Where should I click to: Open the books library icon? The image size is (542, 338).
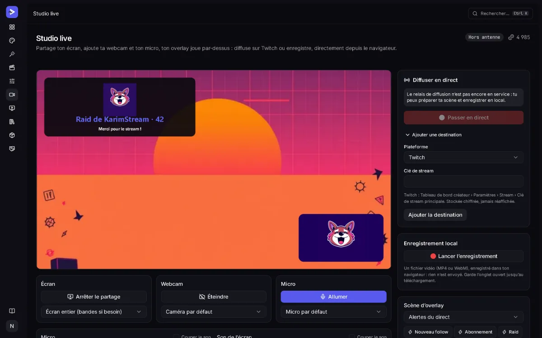(12, 122)
